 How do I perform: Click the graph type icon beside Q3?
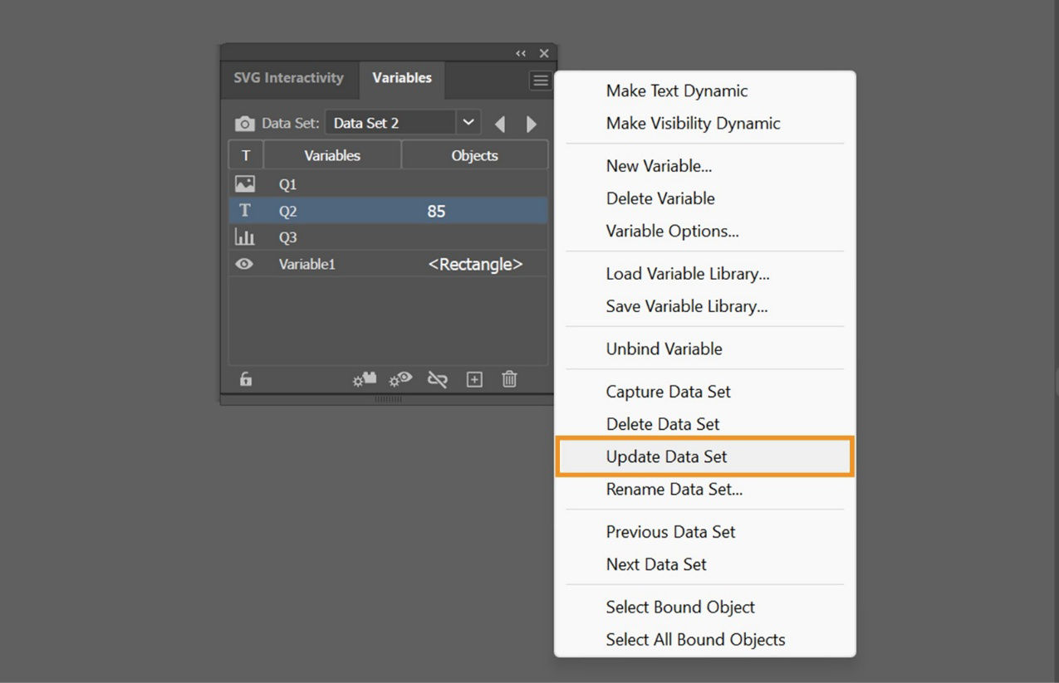click(x=244, y=237)
